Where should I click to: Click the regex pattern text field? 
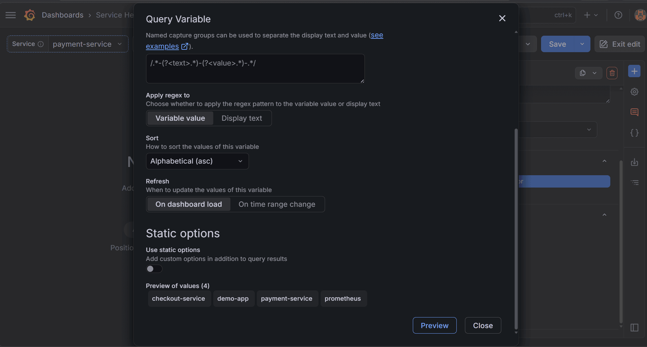point(255,69)
